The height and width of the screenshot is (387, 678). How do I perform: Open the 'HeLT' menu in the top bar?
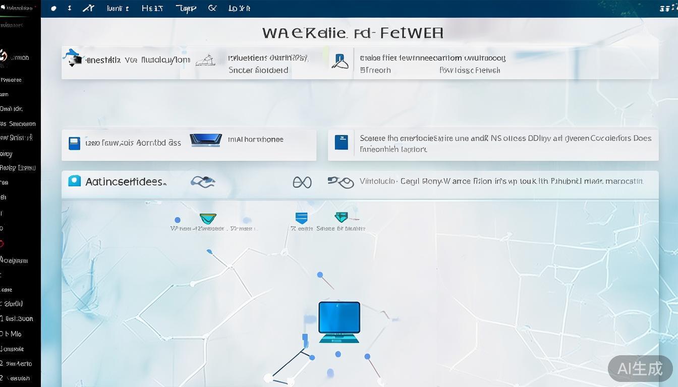[x=152, y=8]
